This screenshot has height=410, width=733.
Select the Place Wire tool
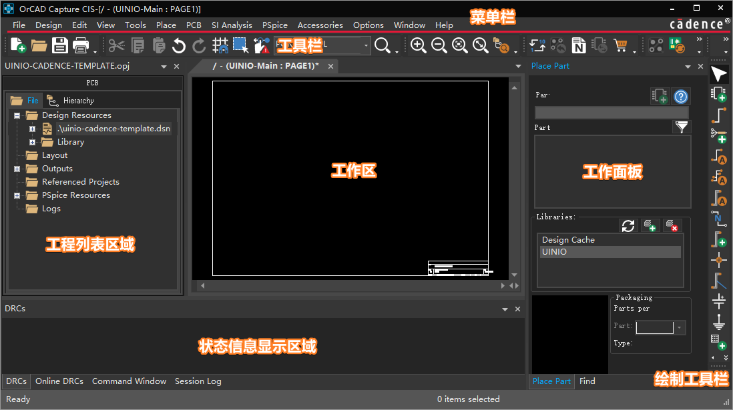tap(718, 115)
